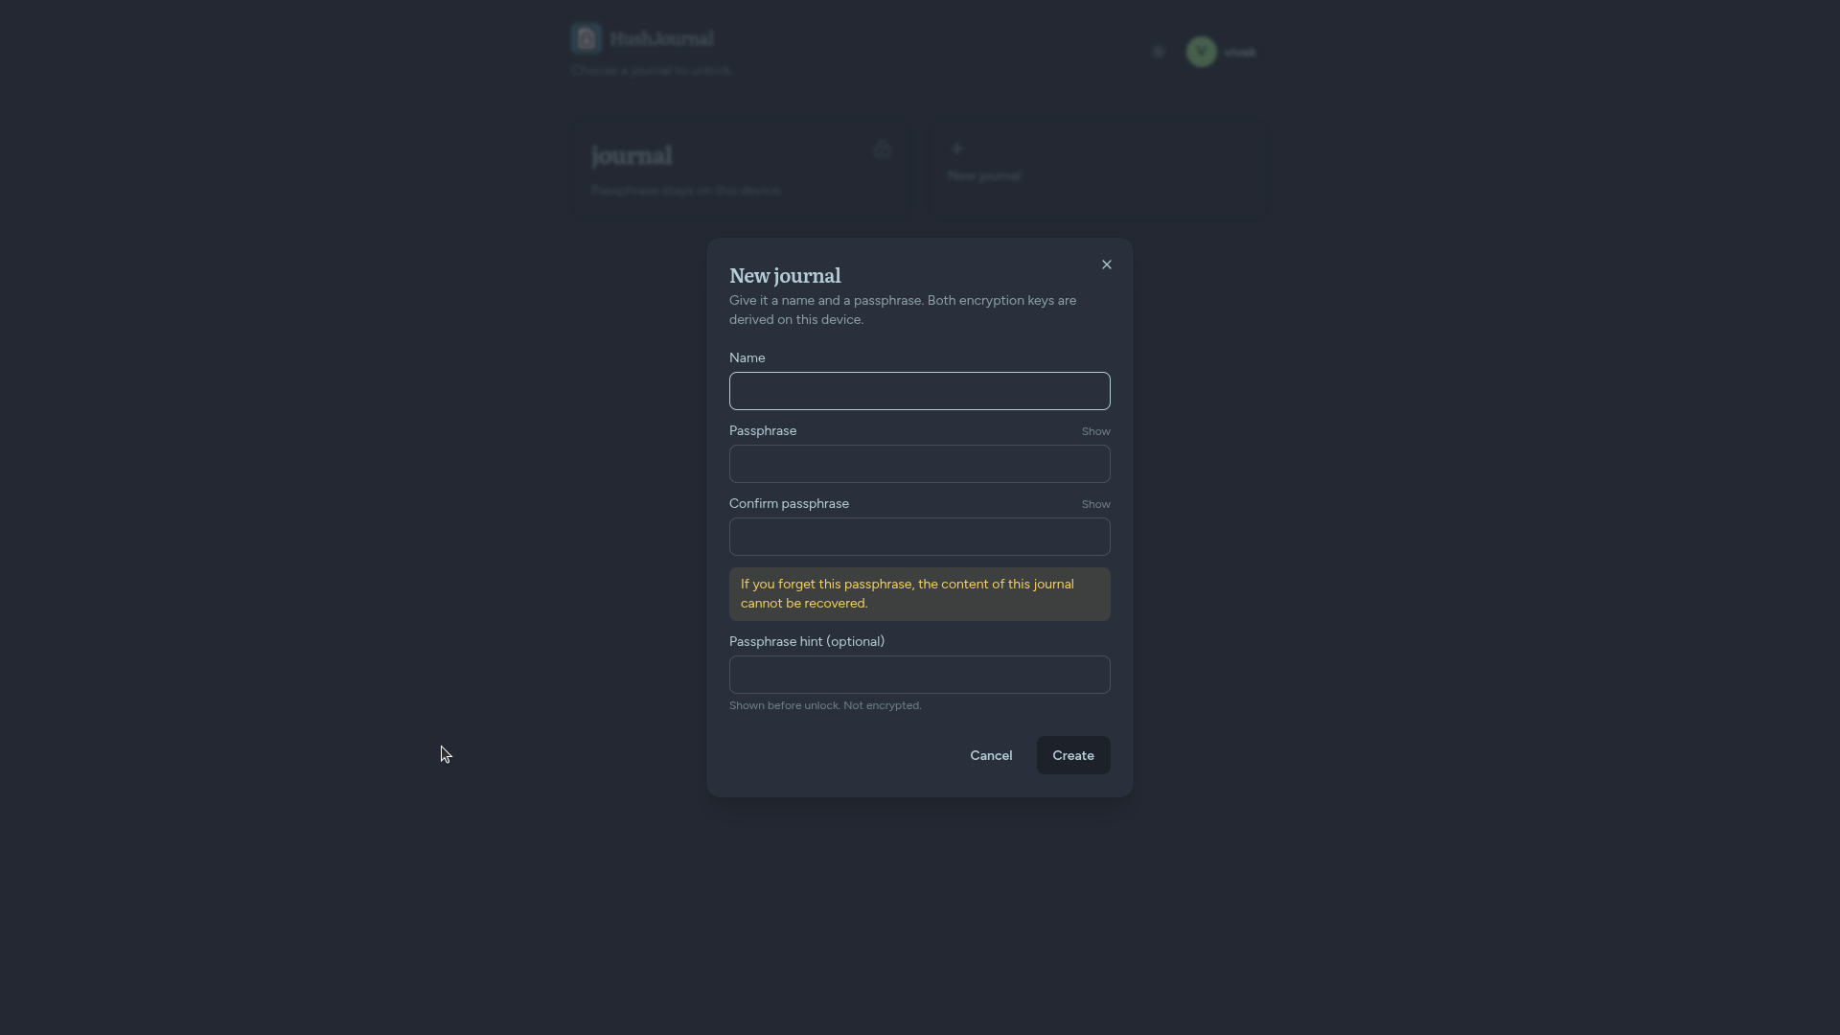Click the 'journal' card title in the background
The width and height of the screenshot is (1840, 1035).
point(632,155)
